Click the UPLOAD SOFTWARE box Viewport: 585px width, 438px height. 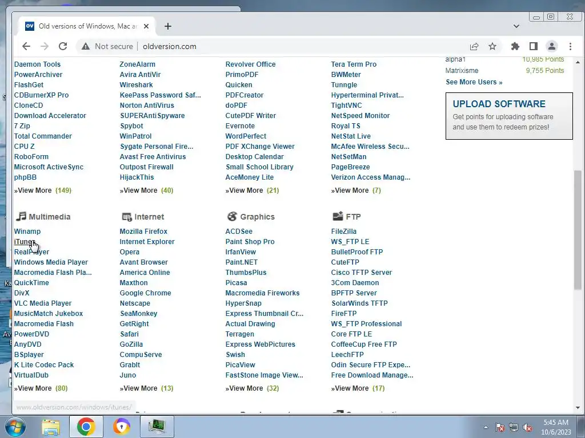509,116
